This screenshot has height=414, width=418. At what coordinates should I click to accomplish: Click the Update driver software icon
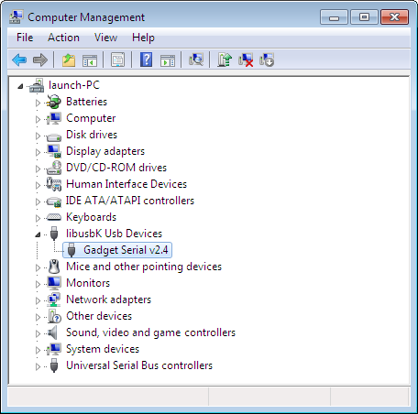225,60
